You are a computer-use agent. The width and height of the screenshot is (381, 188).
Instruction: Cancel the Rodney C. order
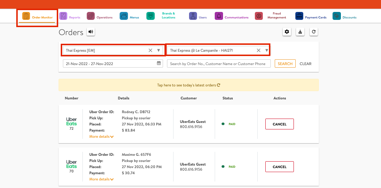pyautogui.click(x=279, y=124)
